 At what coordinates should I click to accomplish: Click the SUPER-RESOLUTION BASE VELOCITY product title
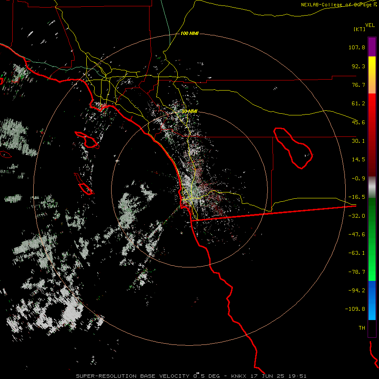click(x=133, y=376)
